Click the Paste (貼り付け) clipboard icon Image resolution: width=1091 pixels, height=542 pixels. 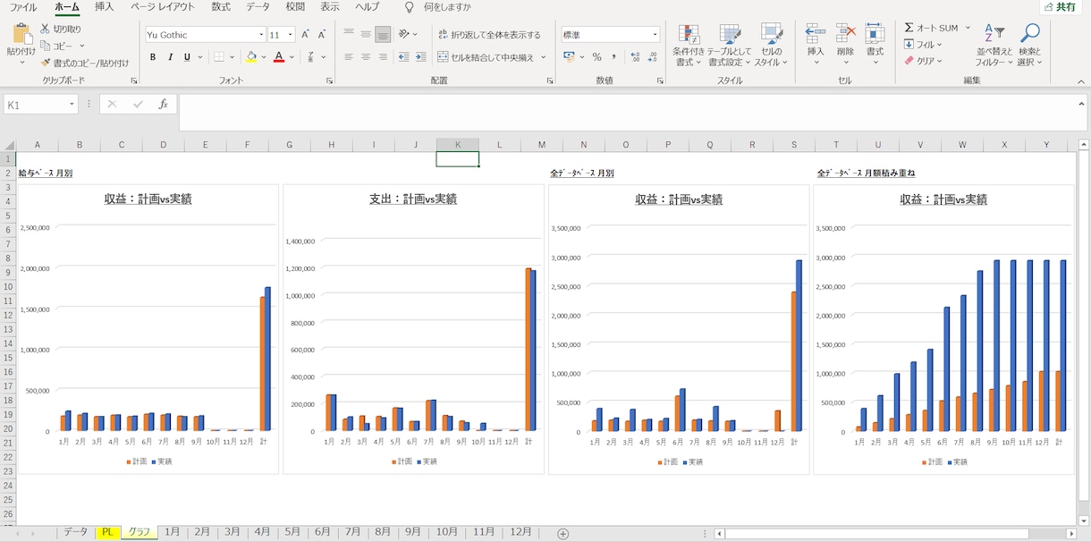coord(21,36)
